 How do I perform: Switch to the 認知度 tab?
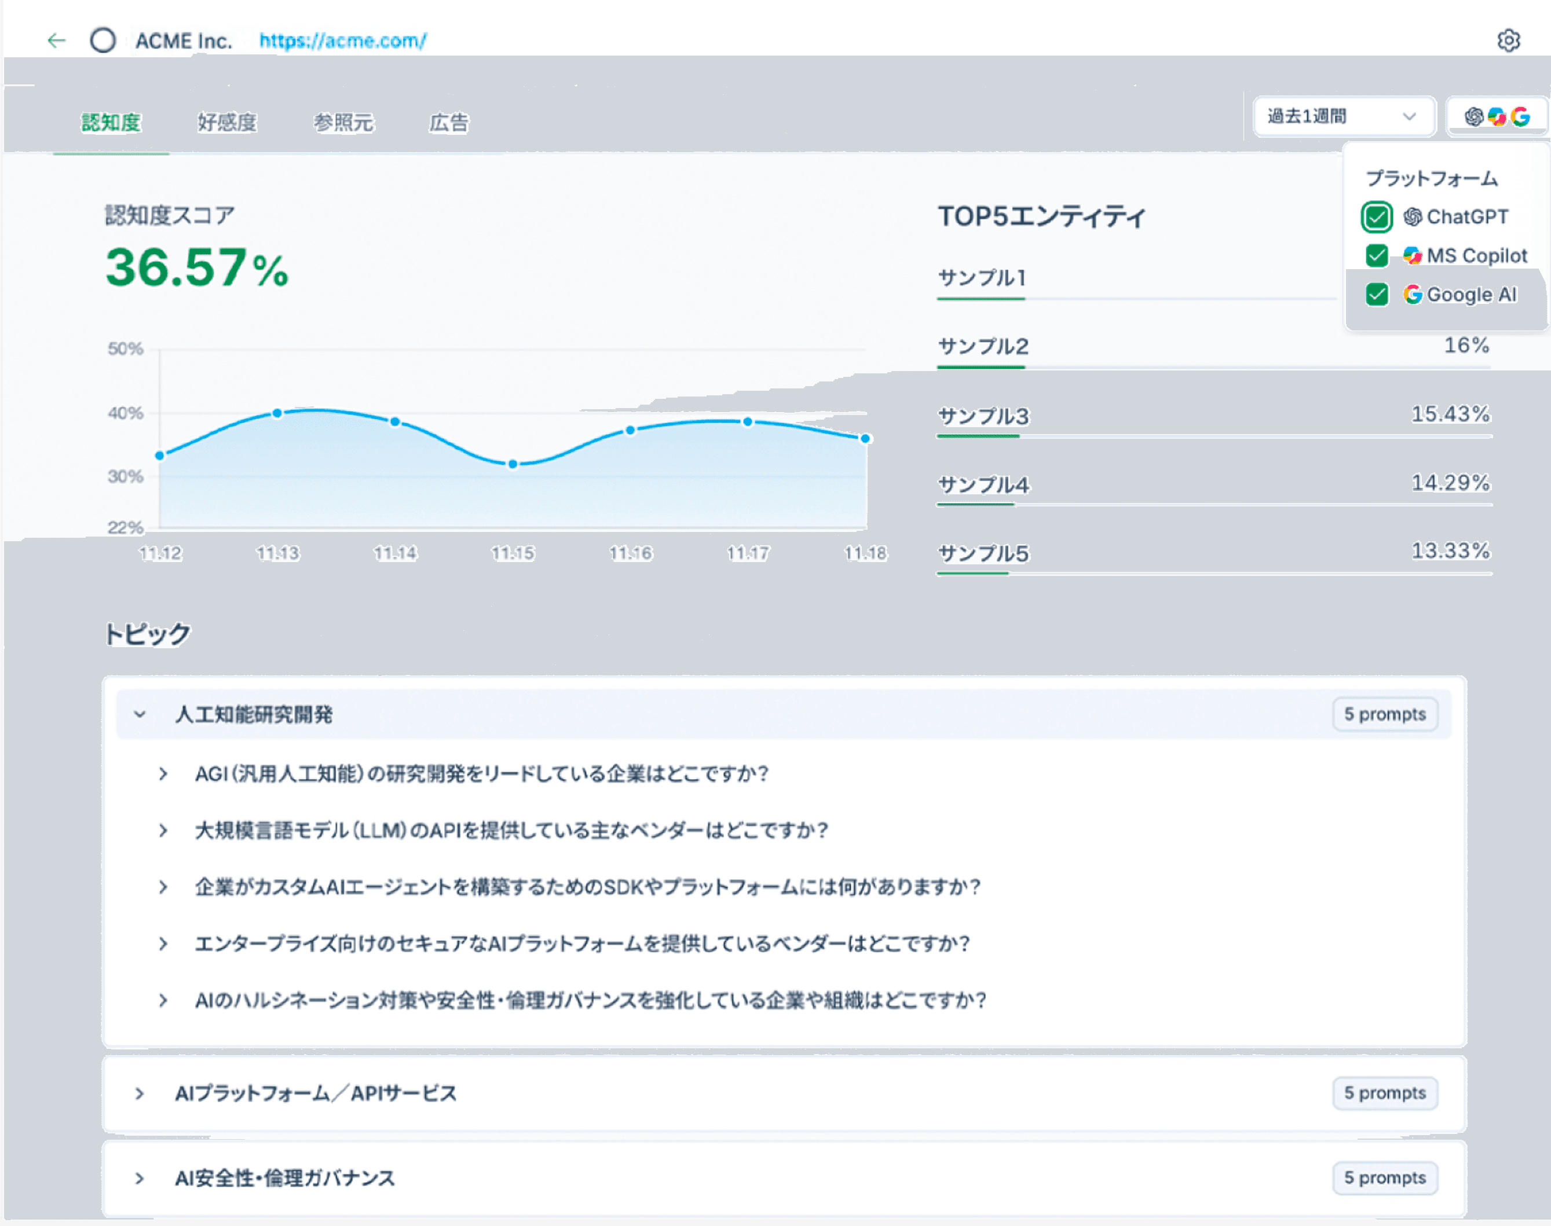coord(111,123)
